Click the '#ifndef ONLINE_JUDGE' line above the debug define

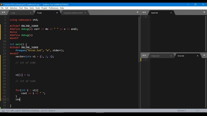pos(24,26)
